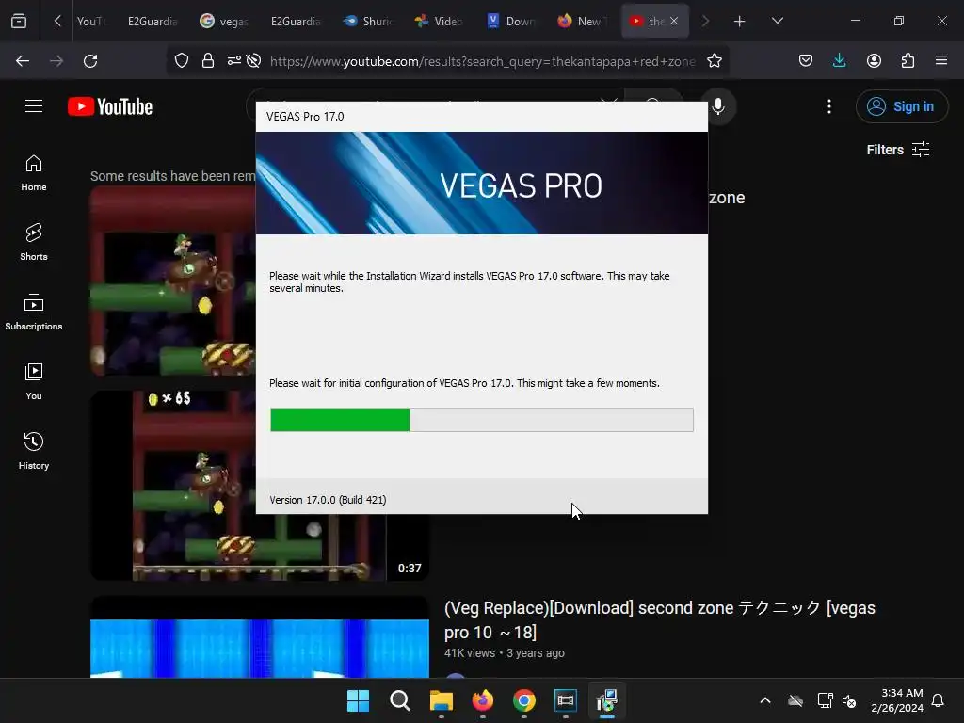Screen dimensions: 964x723
Task: Switch to the Shuriken tab
Action: pos(368,21)
